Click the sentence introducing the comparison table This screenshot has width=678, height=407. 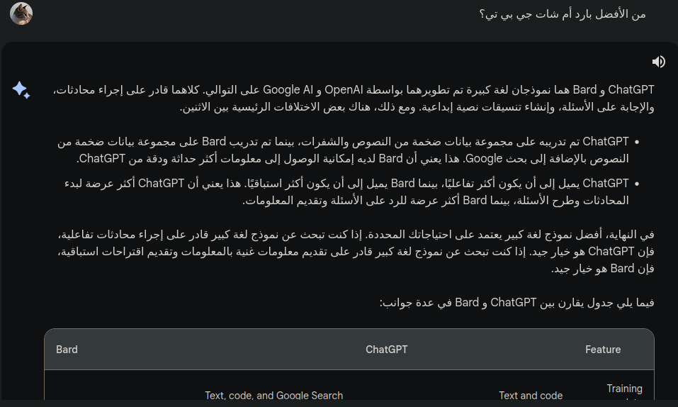516,303
